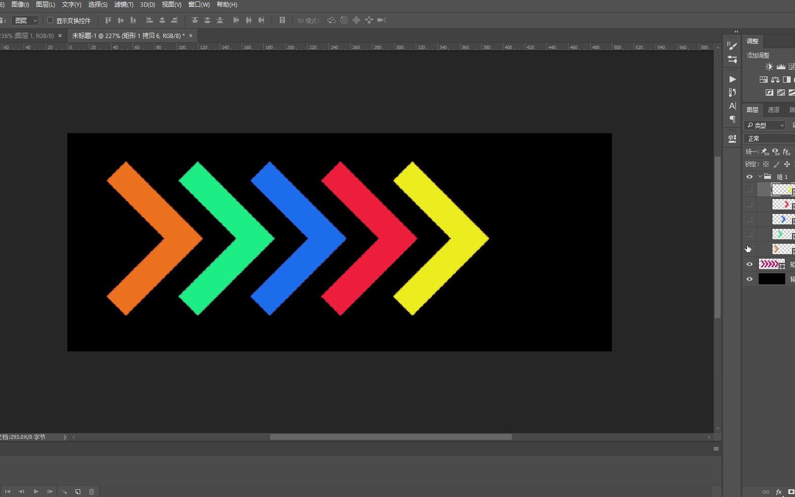Unify layer position icon
795x497 pixels.
pyautogui.click(x=765, y=151)
